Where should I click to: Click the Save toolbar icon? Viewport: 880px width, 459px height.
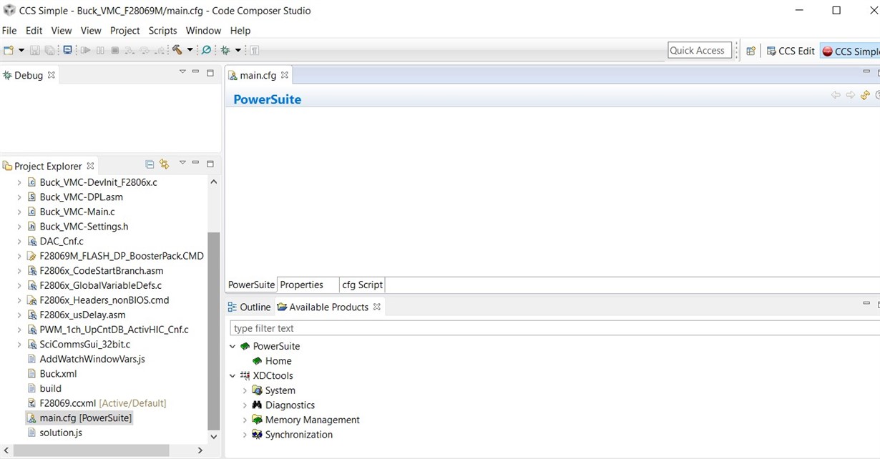[x=34, y=50]
